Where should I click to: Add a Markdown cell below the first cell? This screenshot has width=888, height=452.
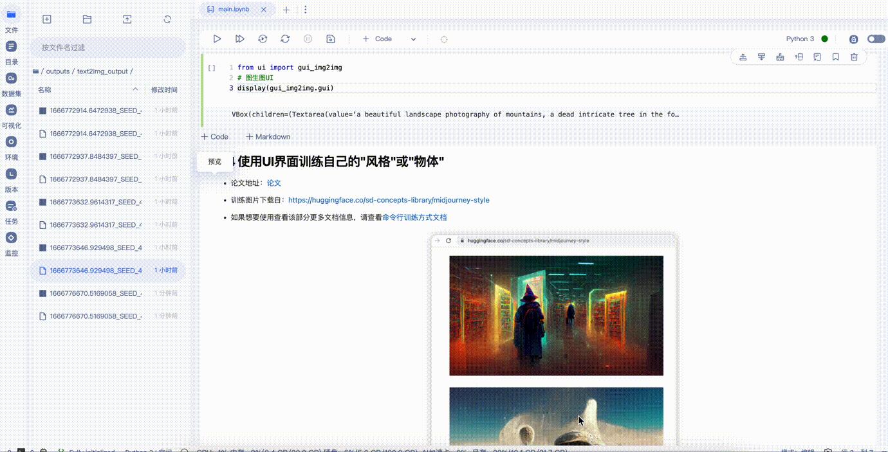[x=268, y=136]
